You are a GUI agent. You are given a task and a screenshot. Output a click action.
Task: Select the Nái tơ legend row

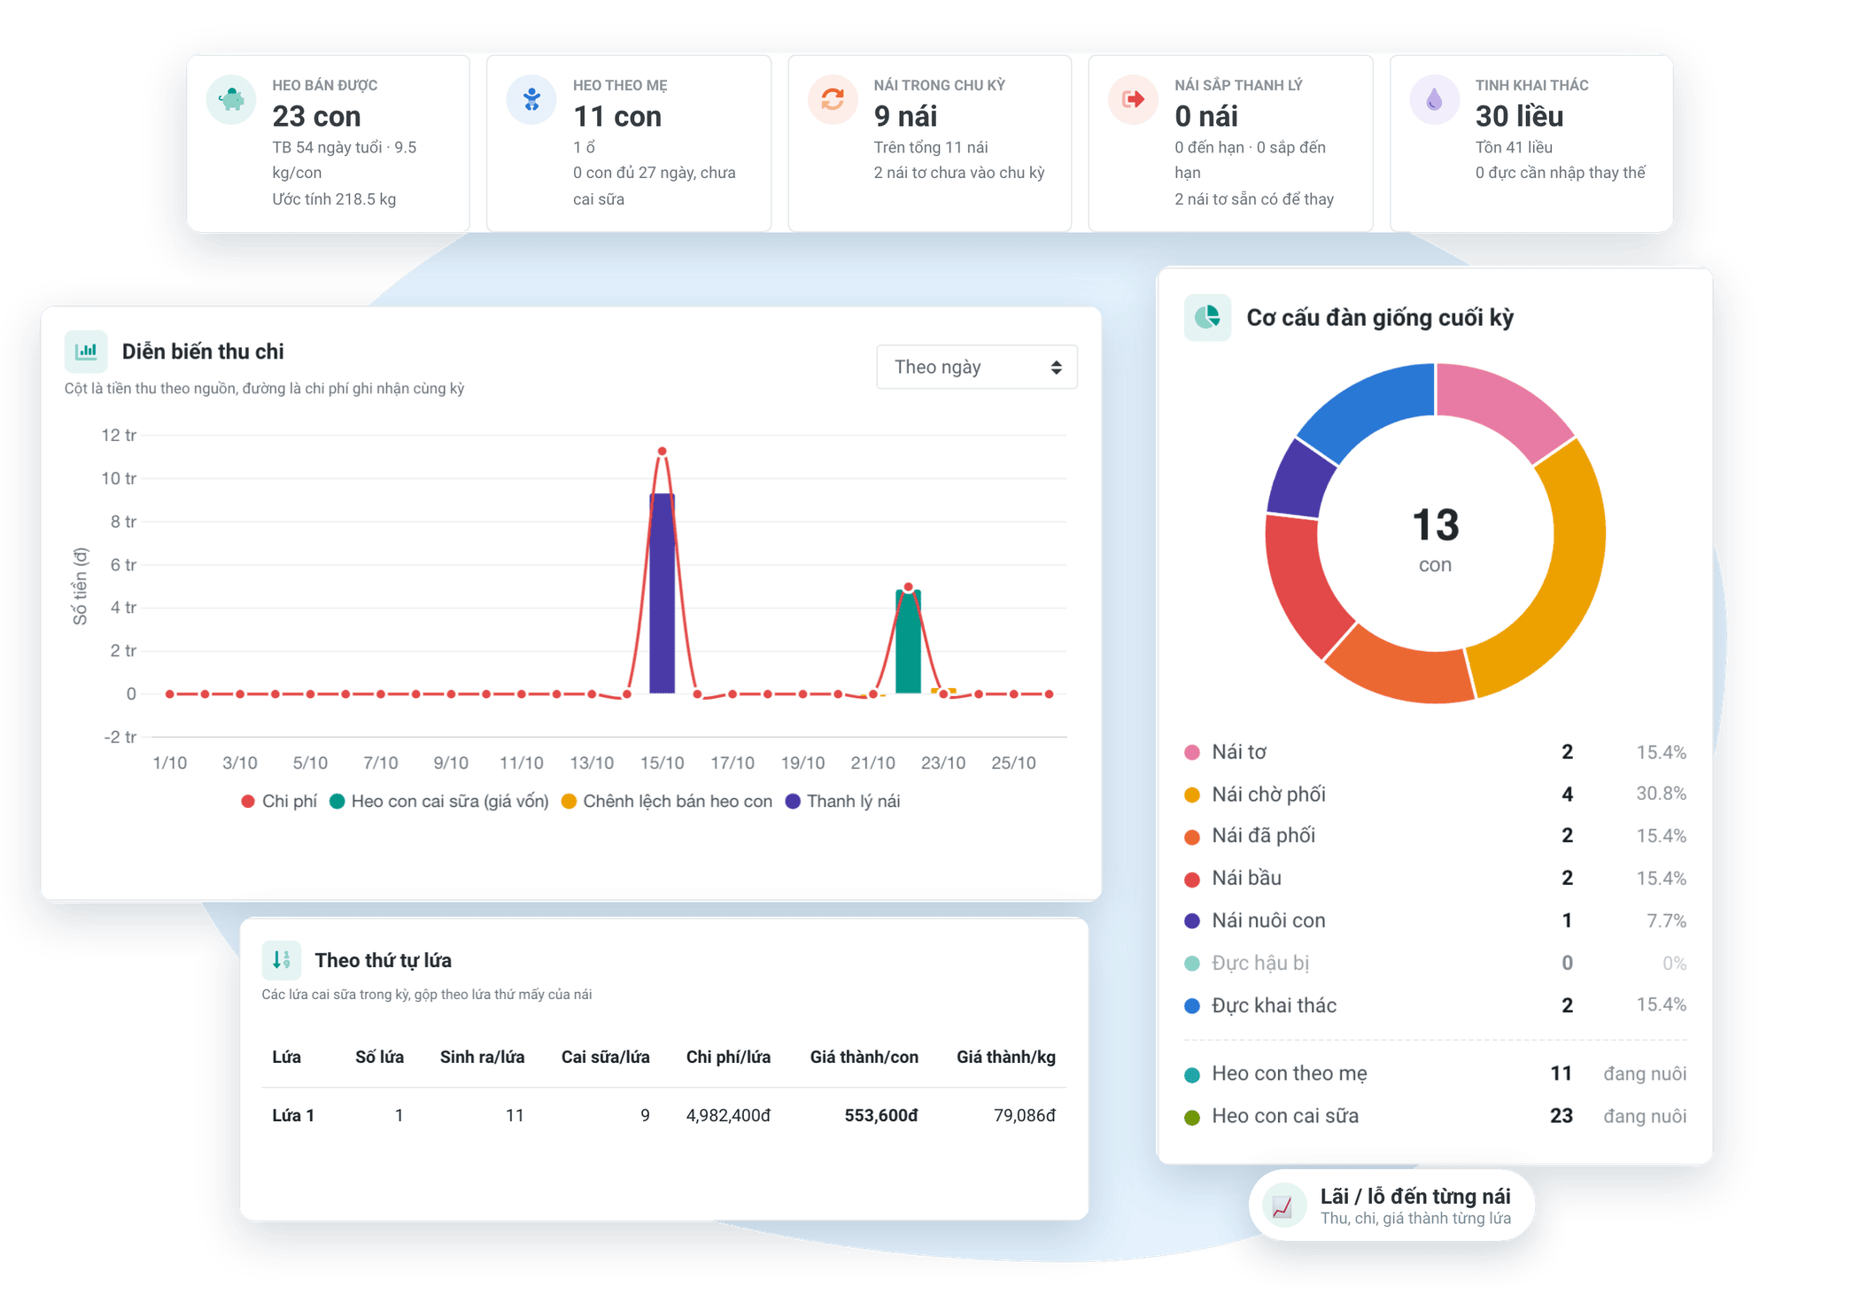click(x=1435, y=752)
